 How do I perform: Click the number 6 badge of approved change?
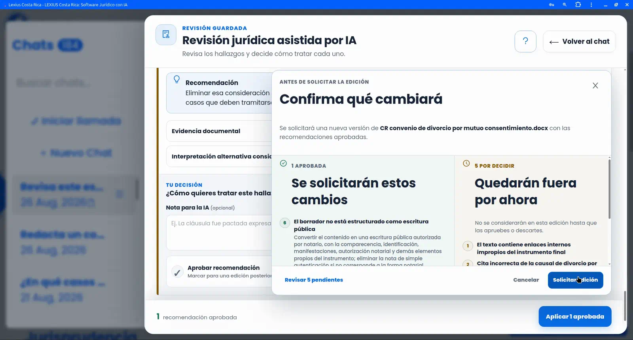(x=284, y=223)
